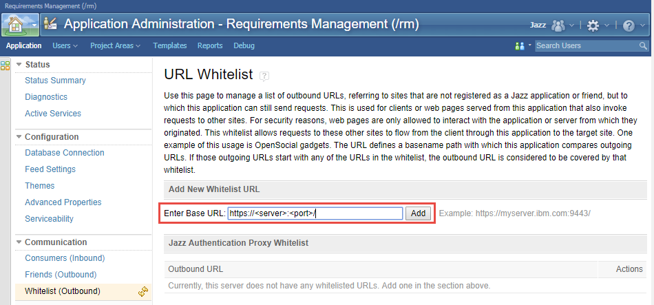Click the refresh icon next to Whitelist (Outbound)
Viewport: 654px width, 305px height.
coord(143,292)
